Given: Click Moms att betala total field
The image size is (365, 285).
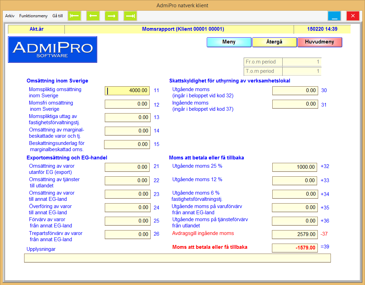Looking at the screenshot, I should 295,248.
